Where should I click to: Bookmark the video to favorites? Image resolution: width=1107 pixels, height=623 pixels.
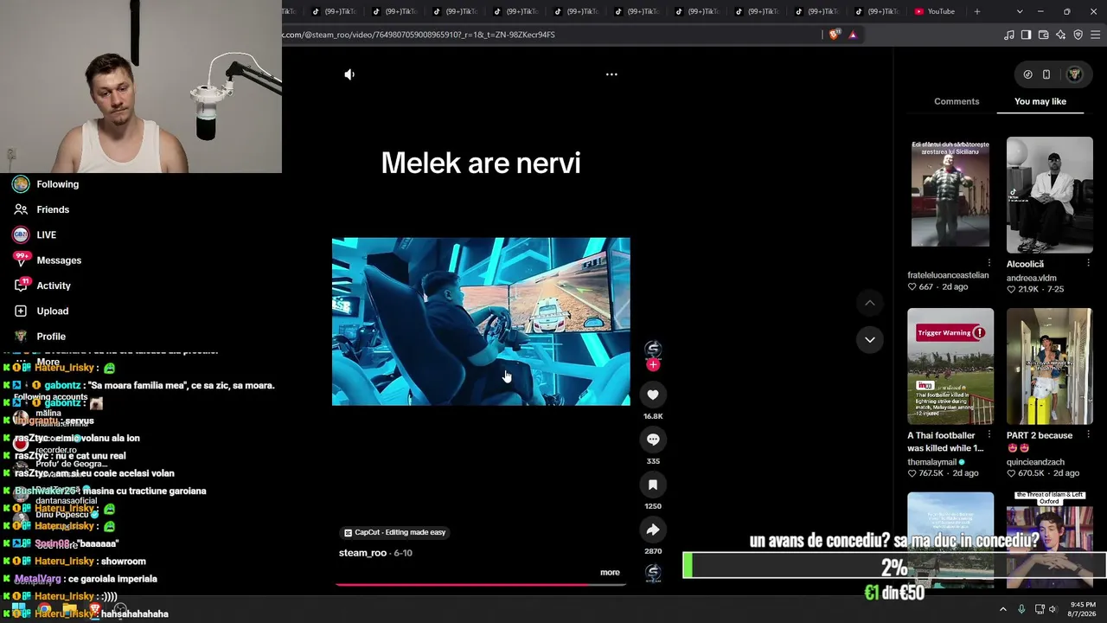pyautogui.click(x=653, y=485)
